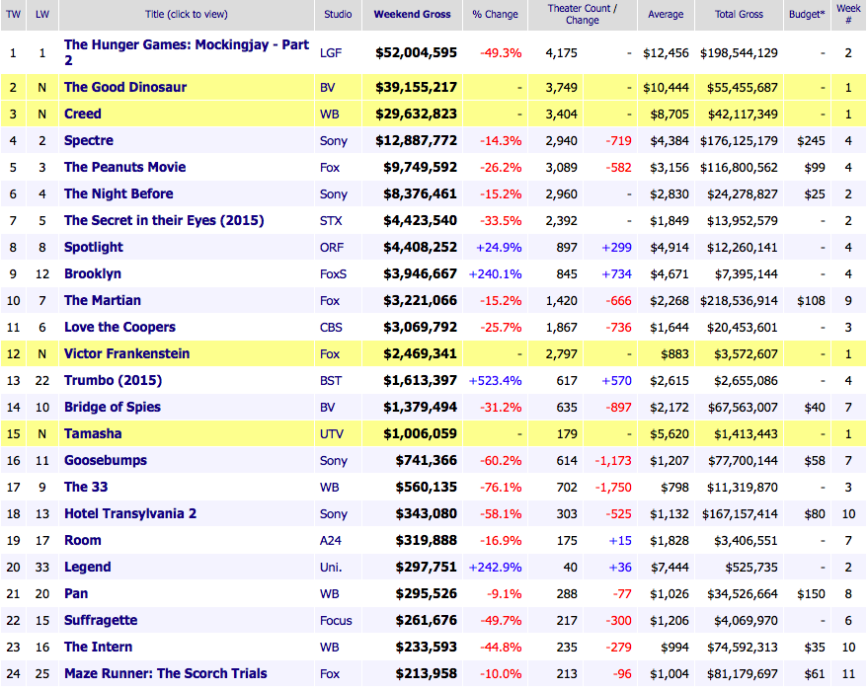The image size is (868, 690).
Task: Click Pan's $150 budget value
Action: [x=811, y=593]
